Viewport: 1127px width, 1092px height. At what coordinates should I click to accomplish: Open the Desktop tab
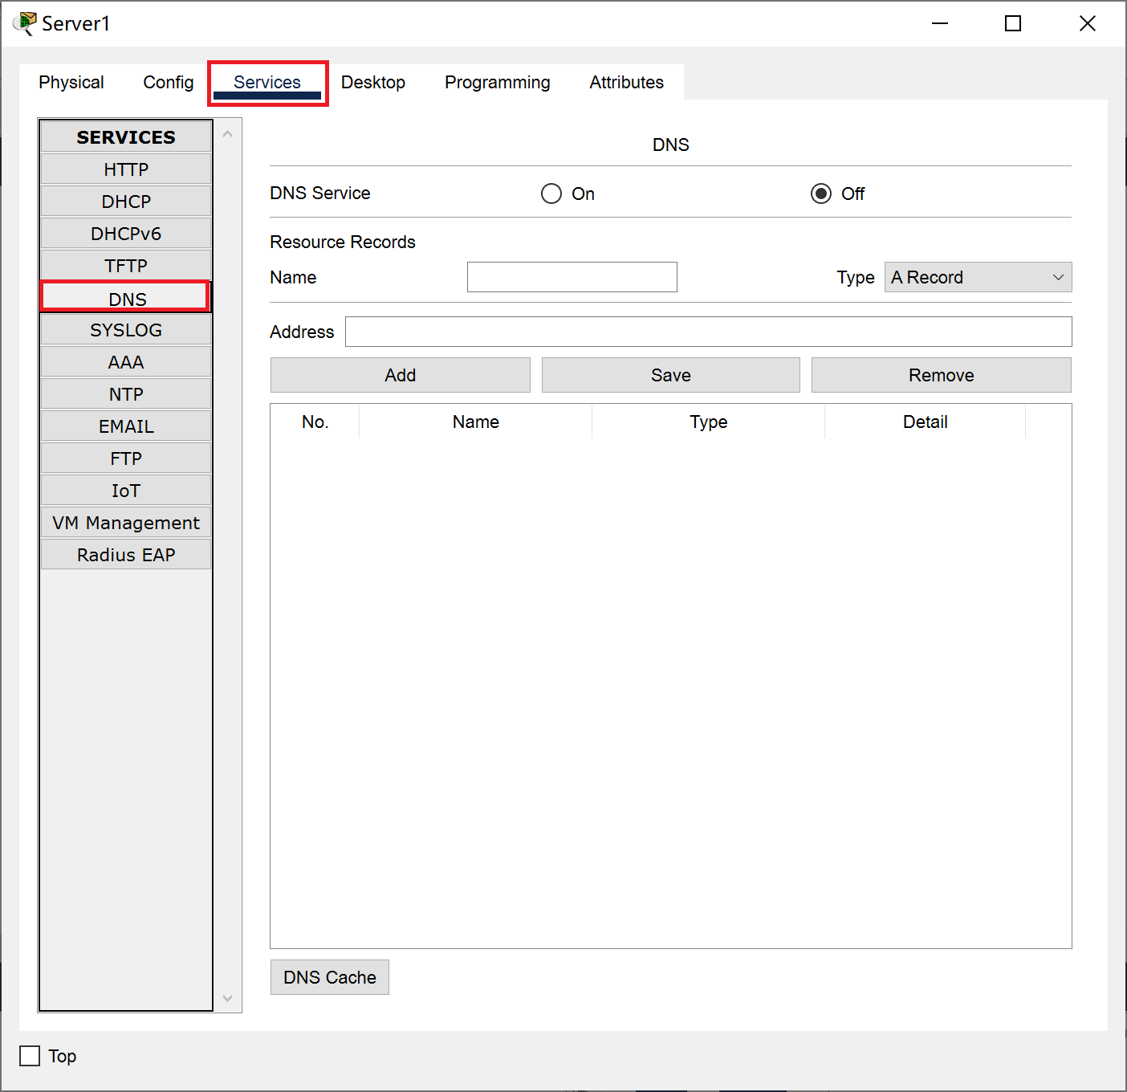click(372, 83)
